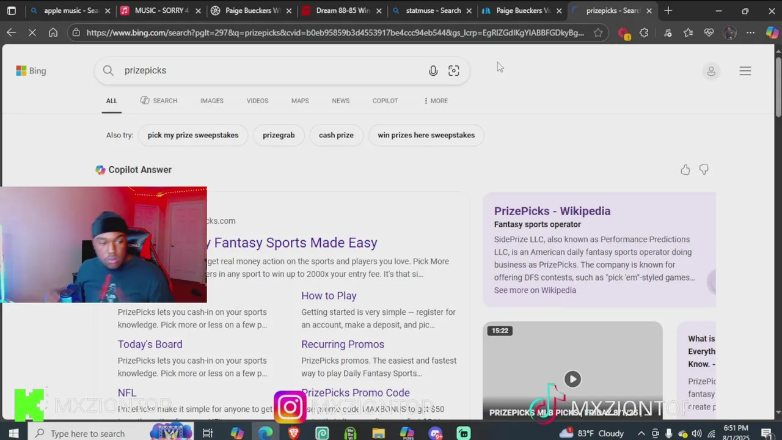Open the Recurring Promos link
Screen dimensions: 782x440
pos(343,344)
